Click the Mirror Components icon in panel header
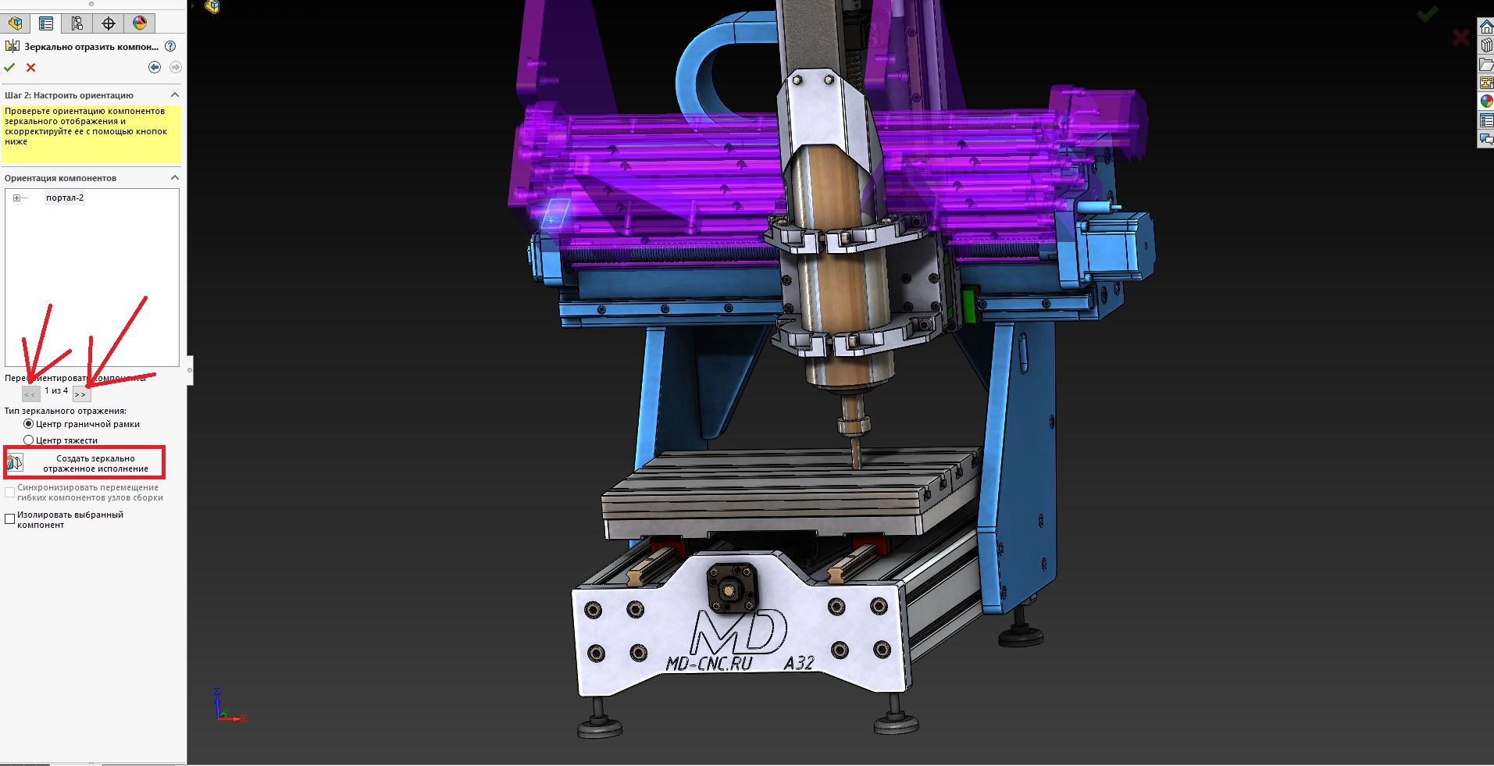 click(x=12, y=46)
